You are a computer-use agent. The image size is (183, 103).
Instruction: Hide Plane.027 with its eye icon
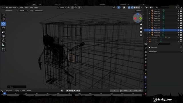[178, 11]
